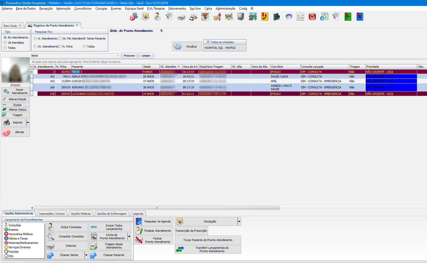Viewport: 427px width, 263px height.
Task: Click the red Alertas warning icon
Action: tap(6, 132)
